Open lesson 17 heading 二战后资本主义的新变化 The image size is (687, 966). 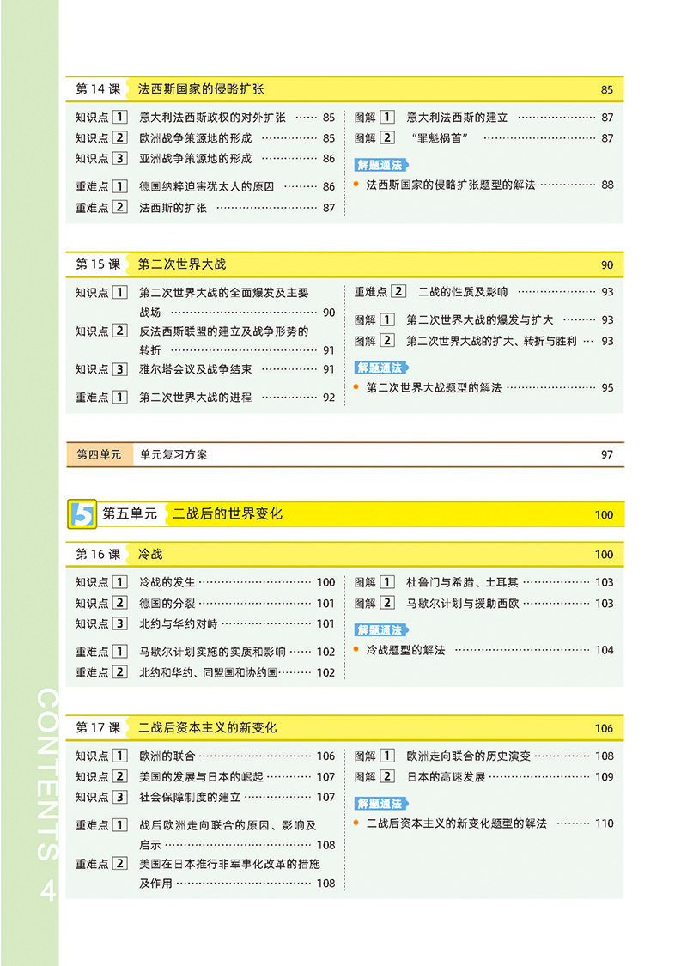207,727
